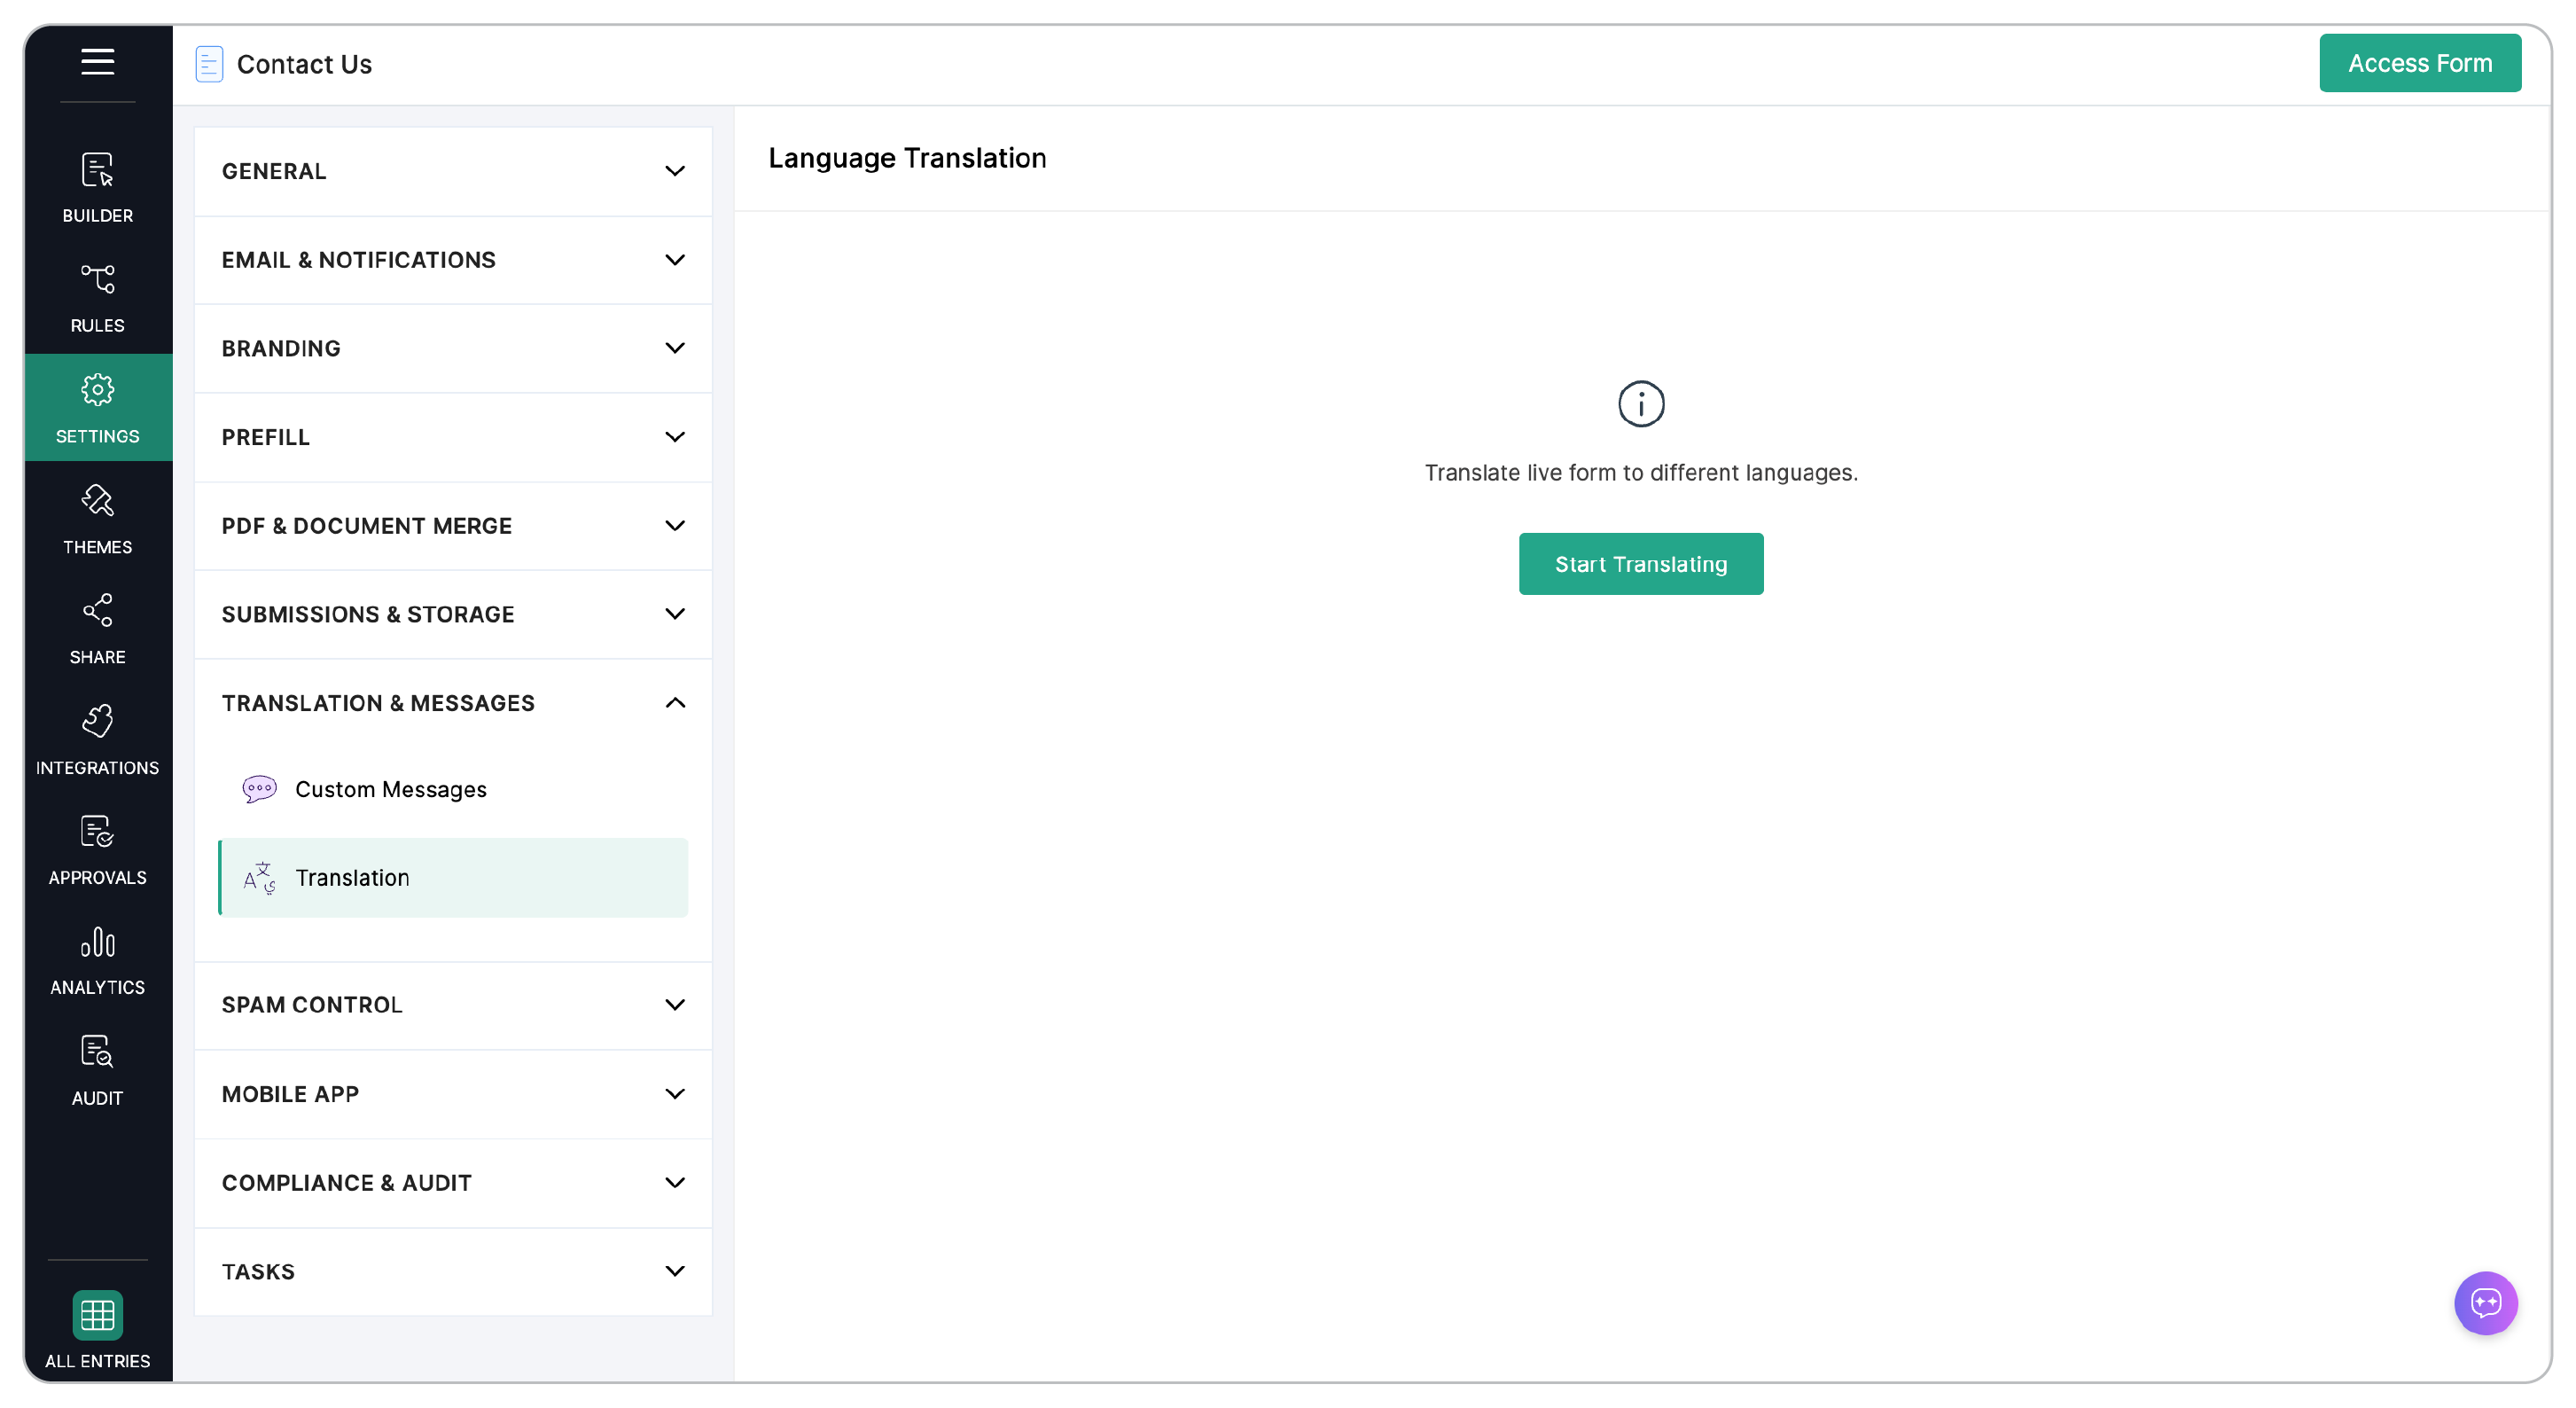Open All Entries grid icon
The width and height of the screenshot is (2576, 1408).
pos(97,1315)
